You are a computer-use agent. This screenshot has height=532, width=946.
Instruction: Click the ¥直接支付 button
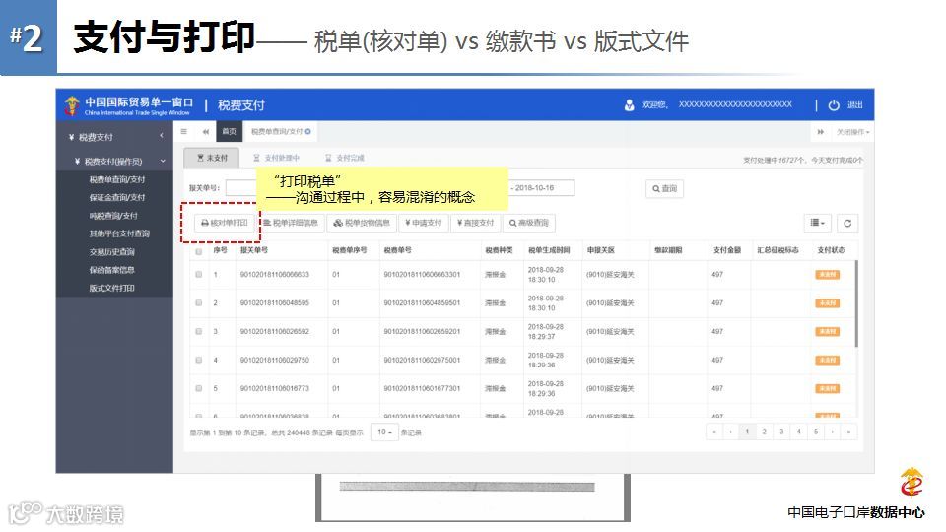(x=475, y=224)
